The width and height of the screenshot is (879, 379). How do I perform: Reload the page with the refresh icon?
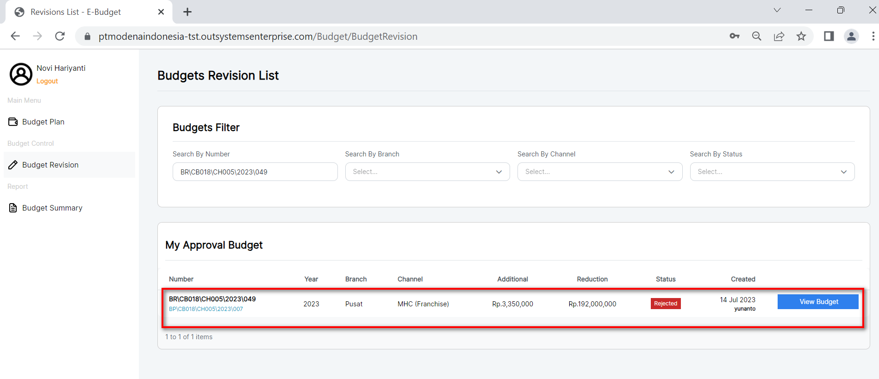(60, 36)
